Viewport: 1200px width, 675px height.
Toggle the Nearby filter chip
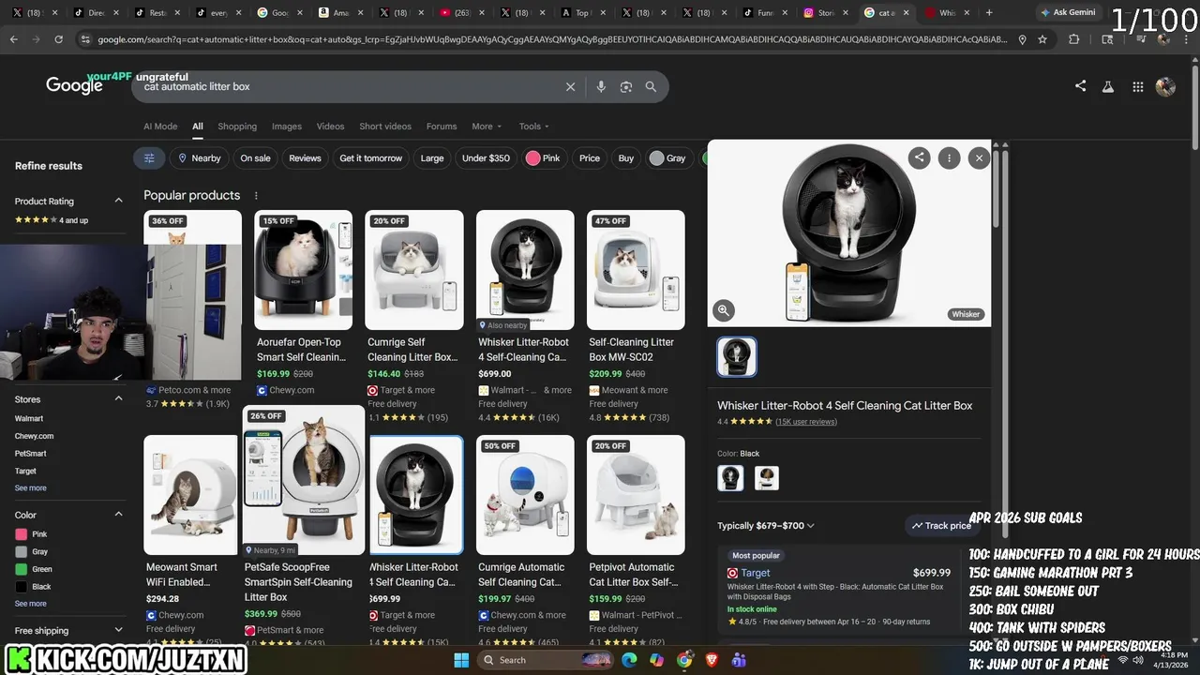[200, 158]
